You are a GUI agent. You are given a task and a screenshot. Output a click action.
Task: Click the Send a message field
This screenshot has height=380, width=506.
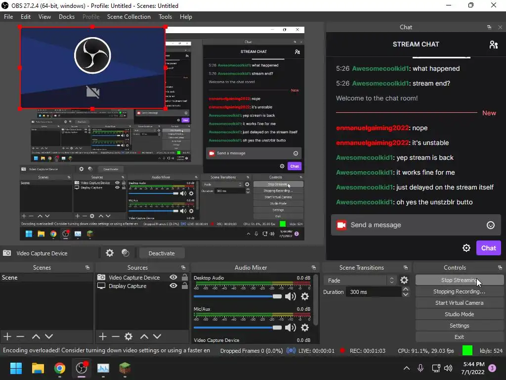(416, 225)
